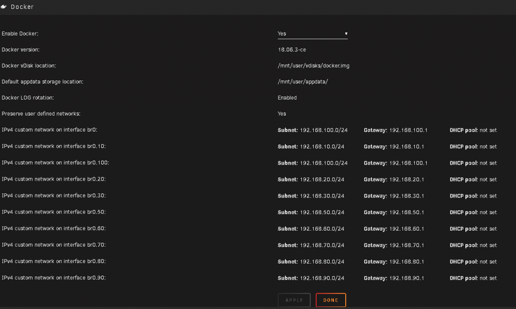Viewport: 516px width, 309px height.
Task: Click DHCP pool not set in br0.70 row
Action: [473, 246]
